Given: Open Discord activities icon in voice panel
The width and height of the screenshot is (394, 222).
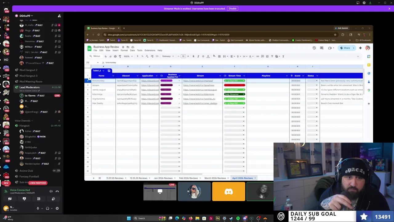Looking at the screenshot, I should (39, 199).
